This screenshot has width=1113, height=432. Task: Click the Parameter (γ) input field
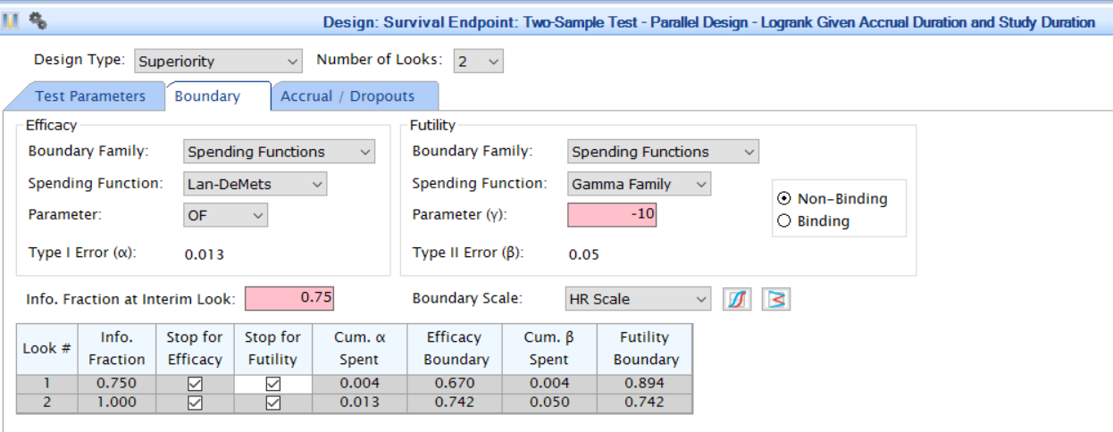[612, 215]
